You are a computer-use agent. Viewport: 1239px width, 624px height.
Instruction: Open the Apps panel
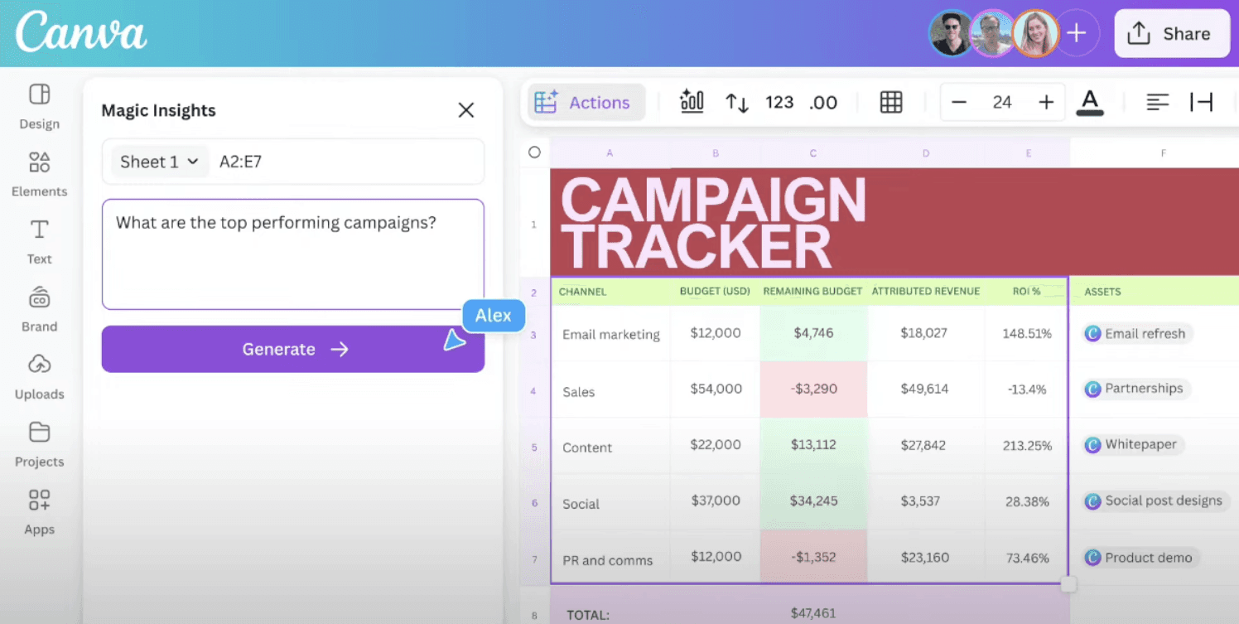click(x=39, y=512)
